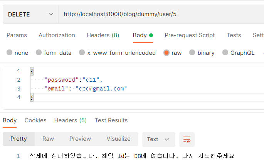Select the none body type
The image size is (264, 166).
[x=17, y=53]
